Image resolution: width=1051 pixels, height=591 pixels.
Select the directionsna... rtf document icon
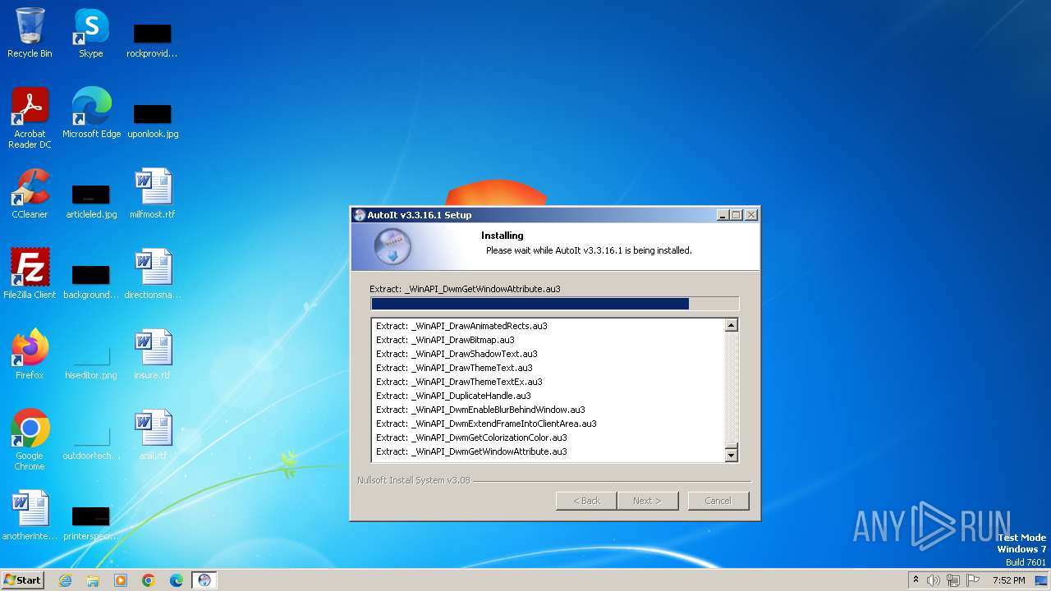pyautogui.click(x=153, y=274)
